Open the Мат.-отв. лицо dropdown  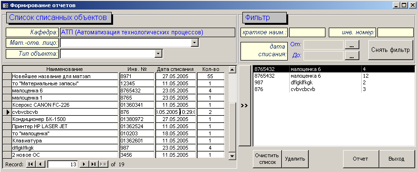195,42
